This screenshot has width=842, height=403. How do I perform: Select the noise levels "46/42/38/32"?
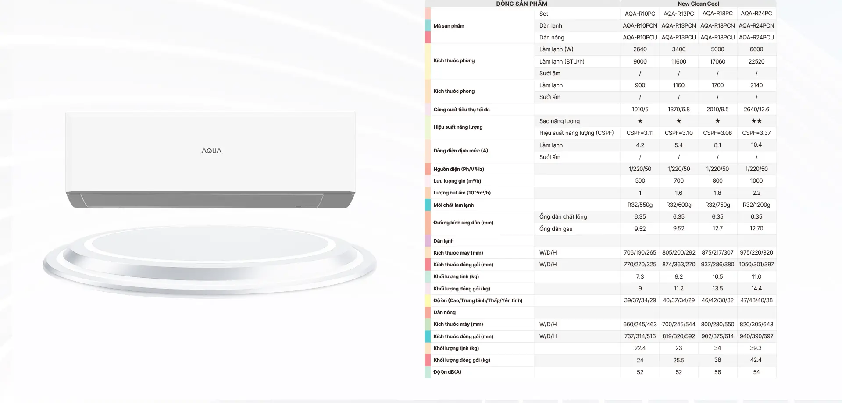[x=717, y=300]
